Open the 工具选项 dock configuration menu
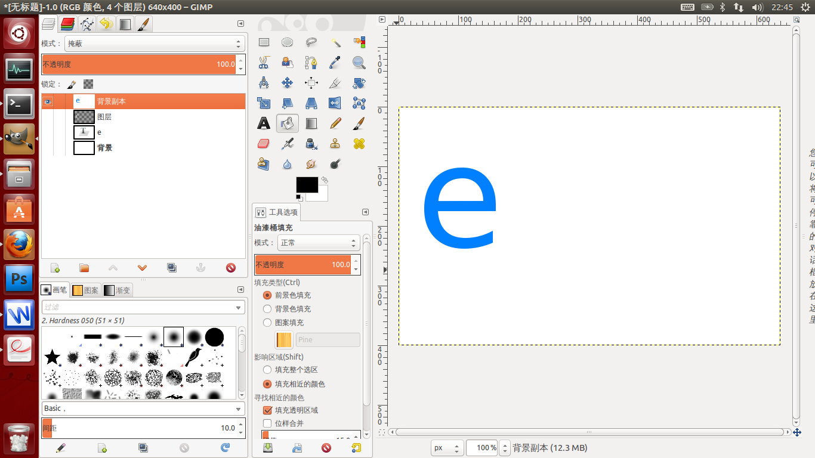The width and height of the screenshot is (815, 458). pyautogui.click(x=365, y=212)
